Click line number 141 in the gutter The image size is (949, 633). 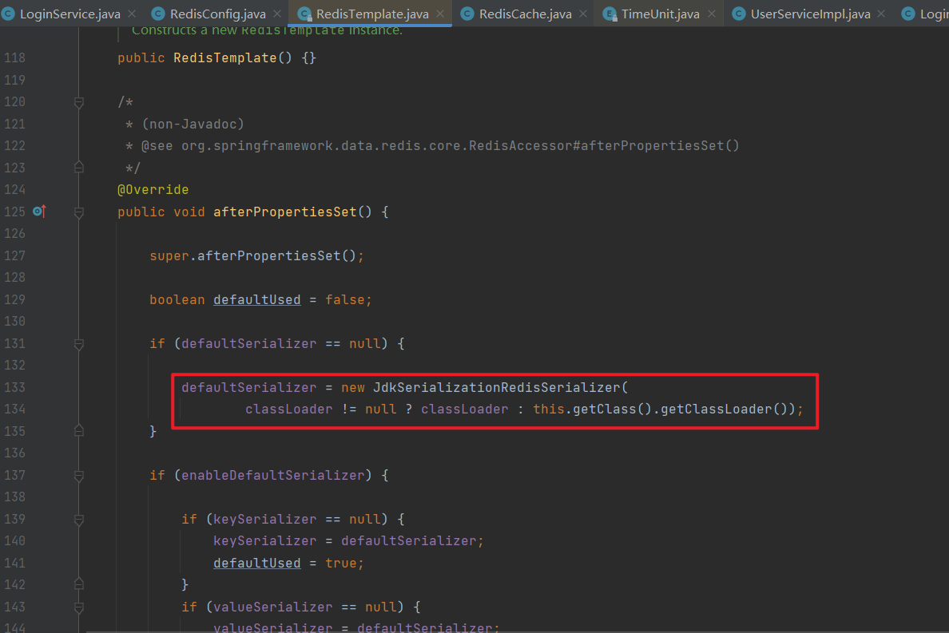click(14, 564)
